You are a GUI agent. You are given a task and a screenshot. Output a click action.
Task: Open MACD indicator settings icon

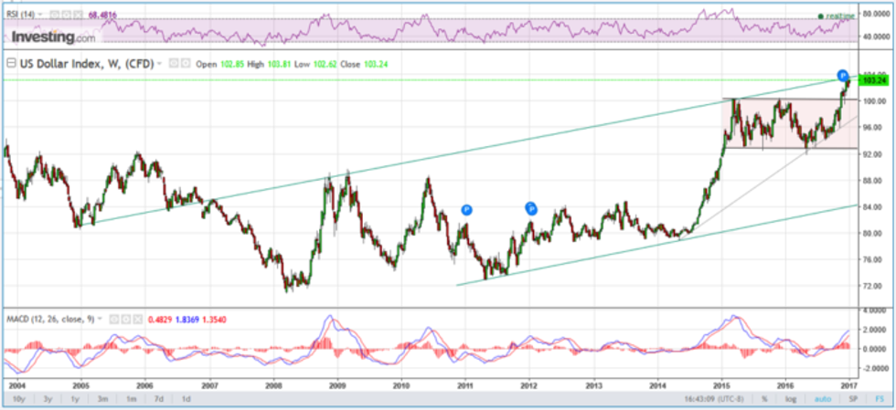tap(125, 319)
